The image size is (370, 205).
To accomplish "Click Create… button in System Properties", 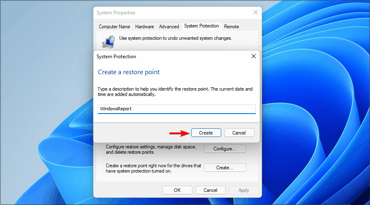I will (225, 168).
